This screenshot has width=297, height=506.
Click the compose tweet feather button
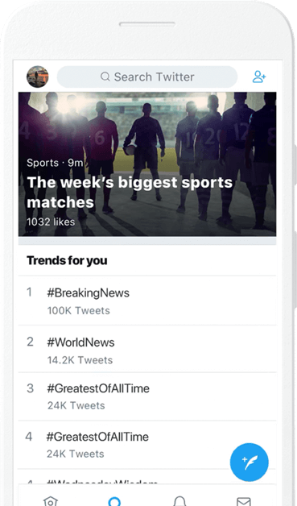249,462
